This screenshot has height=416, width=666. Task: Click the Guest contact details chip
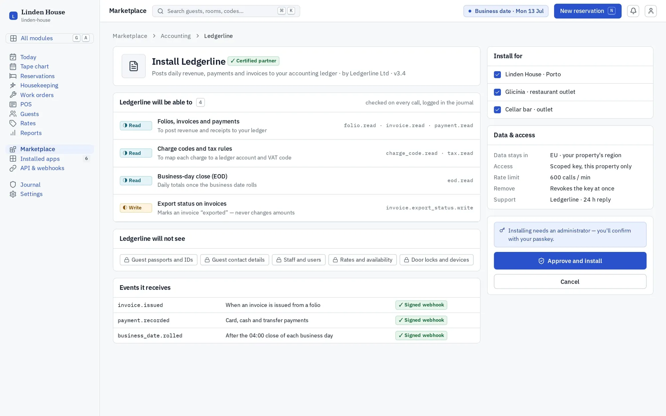coord(234,260)
